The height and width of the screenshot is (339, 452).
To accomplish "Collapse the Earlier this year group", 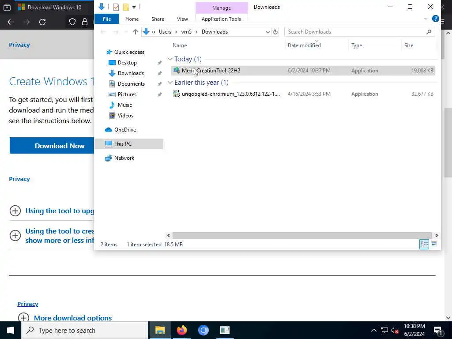I will 170,83.
